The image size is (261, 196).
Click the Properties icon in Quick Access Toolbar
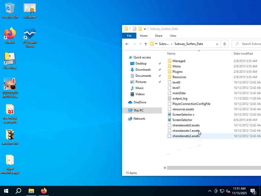coord(135,29)
